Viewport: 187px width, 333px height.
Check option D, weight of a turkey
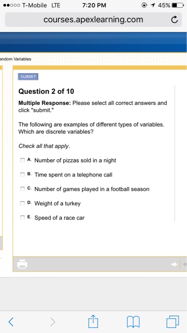tap(22, 203)
